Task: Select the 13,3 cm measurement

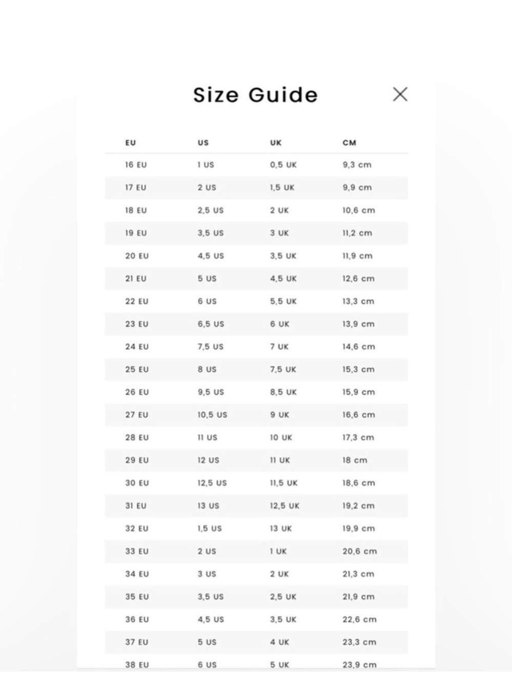Action: (358, 301)
